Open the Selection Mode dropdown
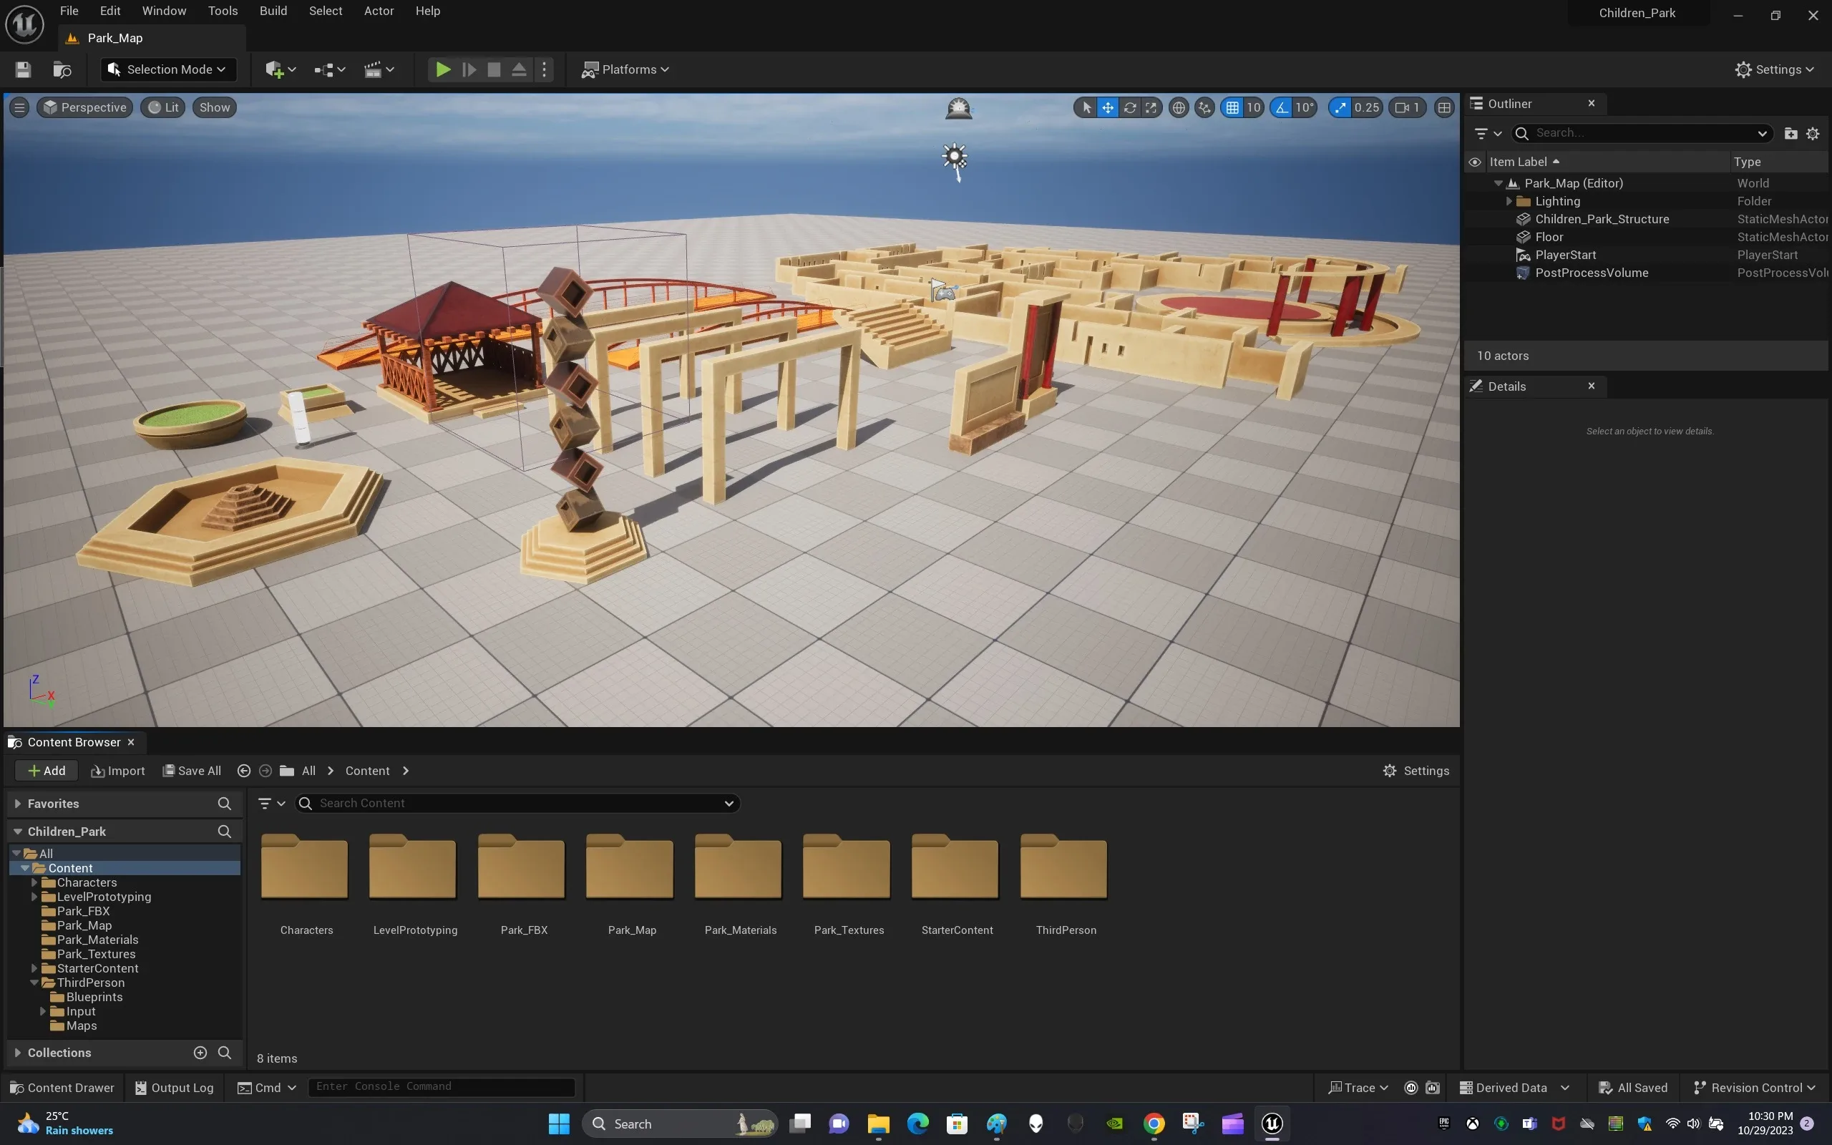The height and width of the screenshot is (1145, 1832). [x=168, y=69]
